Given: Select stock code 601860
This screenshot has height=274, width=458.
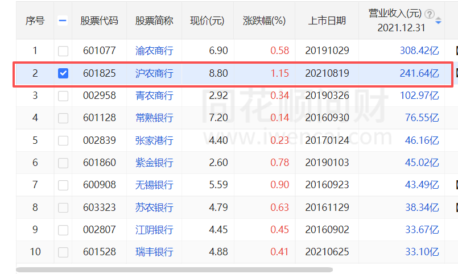Looking at the screenshot, I should click(100, 163).
